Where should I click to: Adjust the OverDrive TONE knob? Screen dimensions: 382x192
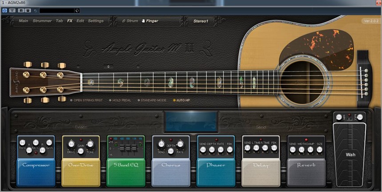pyautogui.click(x=90, y=144)
